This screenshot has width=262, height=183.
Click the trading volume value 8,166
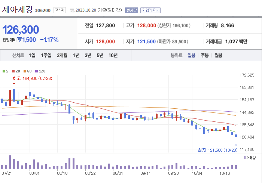pyautogui.click(x=228, y=25)
